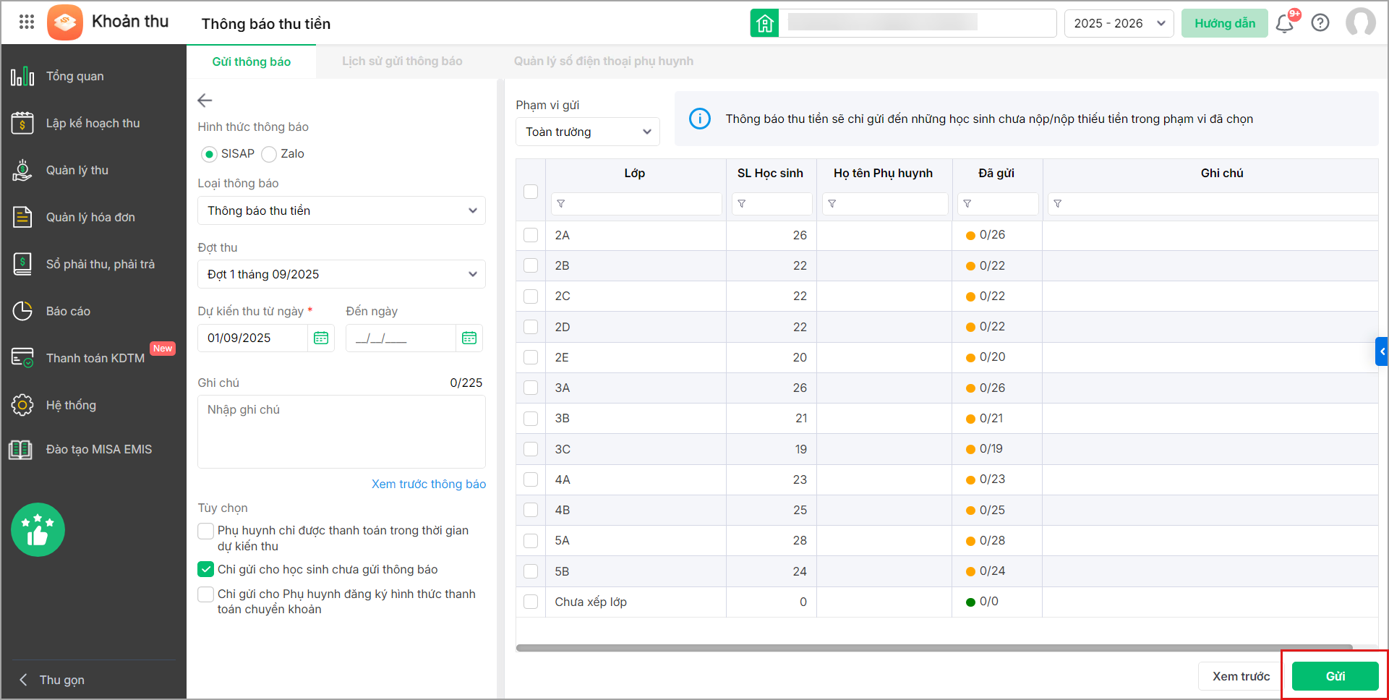Open calendar for Dự kiến thu từ ngày

[x=321, y=338]
